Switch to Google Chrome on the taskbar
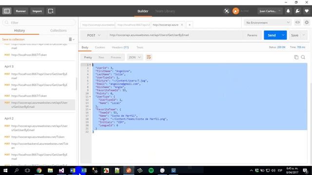312x175 pixels. pos(39,171)
